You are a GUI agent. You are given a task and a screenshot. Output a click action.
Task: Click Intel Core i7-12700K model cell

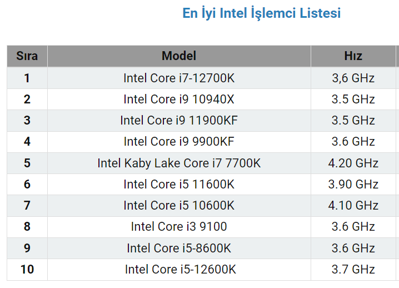tap(179, 78)
